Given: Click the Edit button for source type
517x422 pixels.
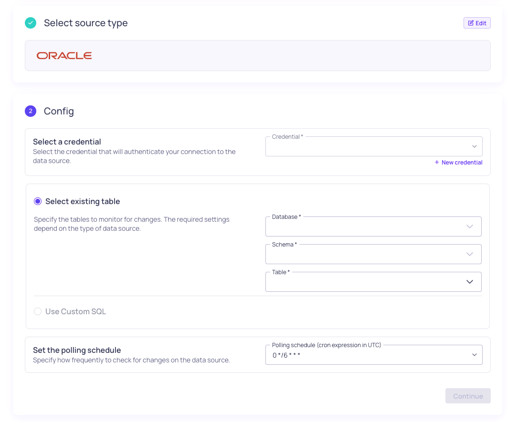Looking at the screenshot, I should pos(477,23).
